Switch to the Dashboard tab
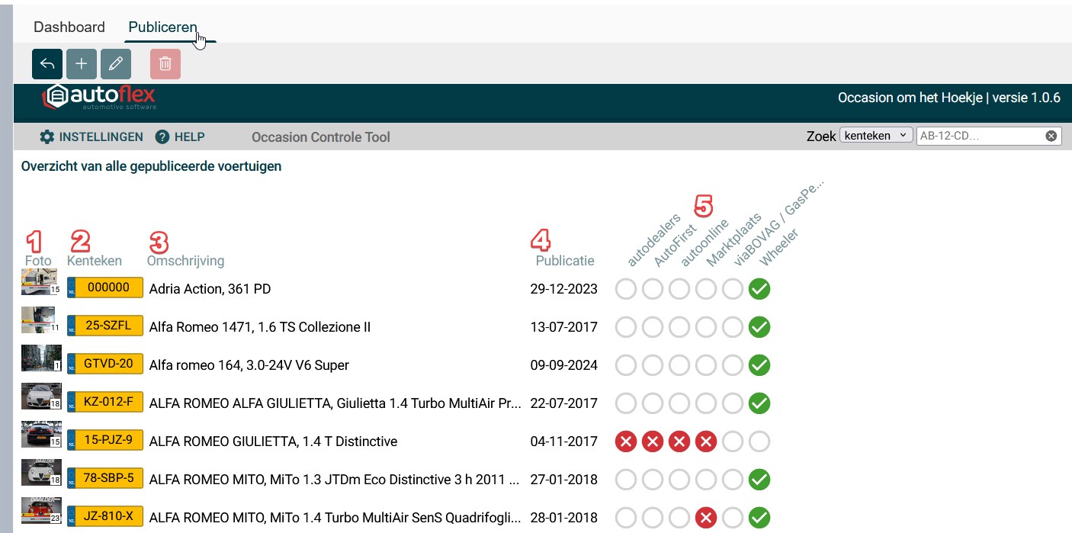This screenshot has width=1072, height=533. (69, 27)
